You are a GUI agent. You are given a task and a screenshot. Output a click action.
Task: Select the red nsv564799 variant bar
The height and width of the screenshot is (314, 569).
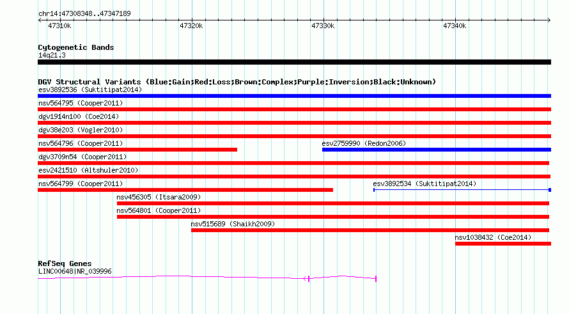(185, 190)
